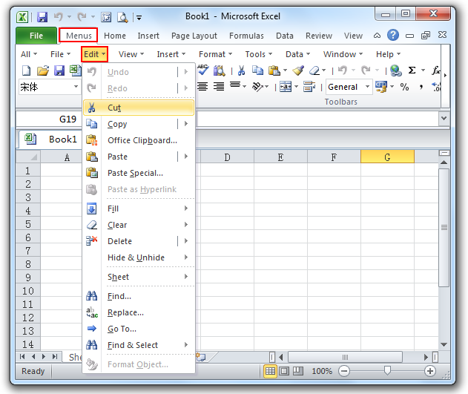
Task: Click the New blank workbook icon
Action: (x=26, y=71)
